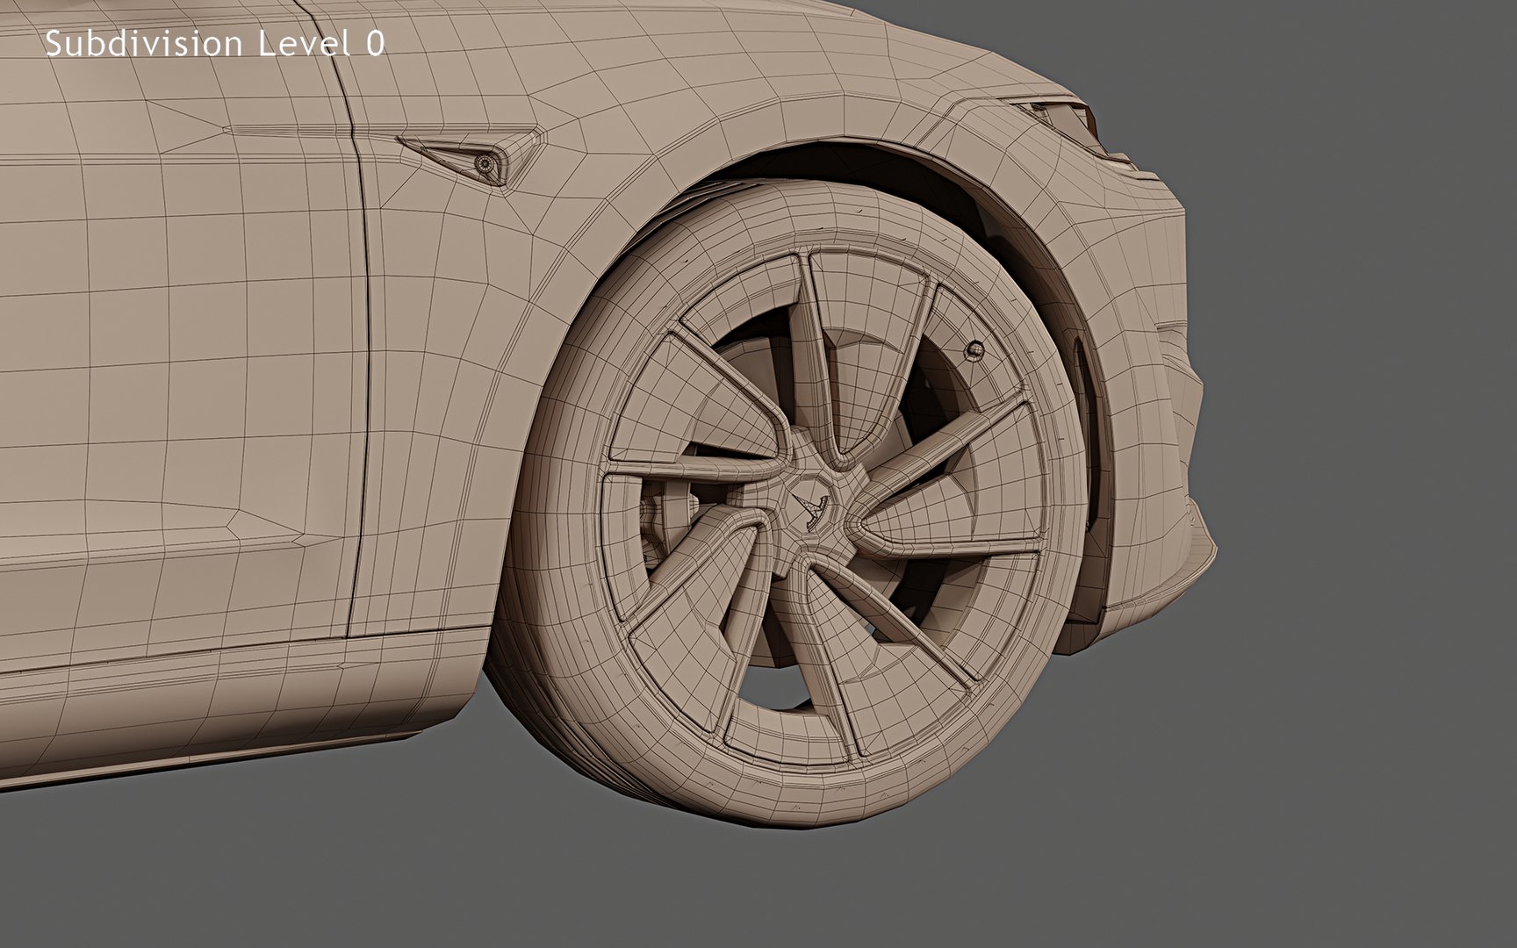Click the "Subdivision Level 0" text label

(214, 44)
